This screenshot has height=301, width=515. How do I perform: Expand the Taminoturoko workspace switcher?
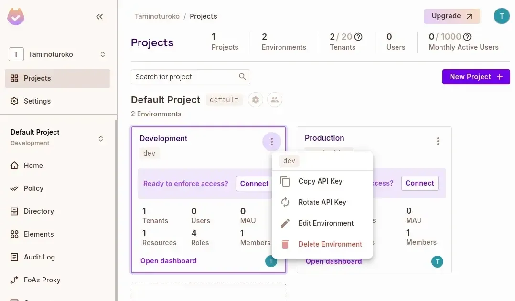(102, 54)
